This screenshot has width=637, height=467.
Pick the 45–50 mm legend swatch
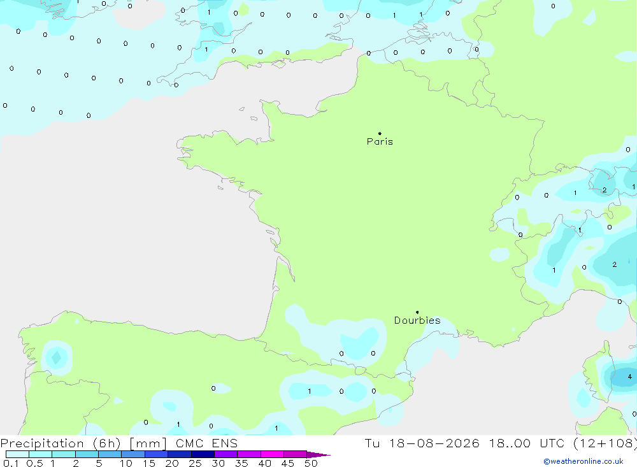click(x=296, y=454)
